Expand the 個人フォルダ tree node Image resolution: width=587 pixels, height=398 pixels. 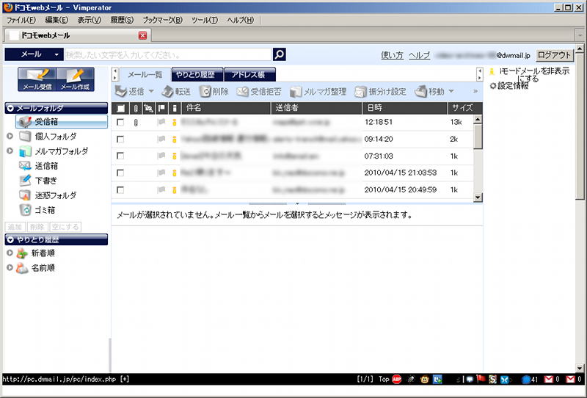coord(10,136)
